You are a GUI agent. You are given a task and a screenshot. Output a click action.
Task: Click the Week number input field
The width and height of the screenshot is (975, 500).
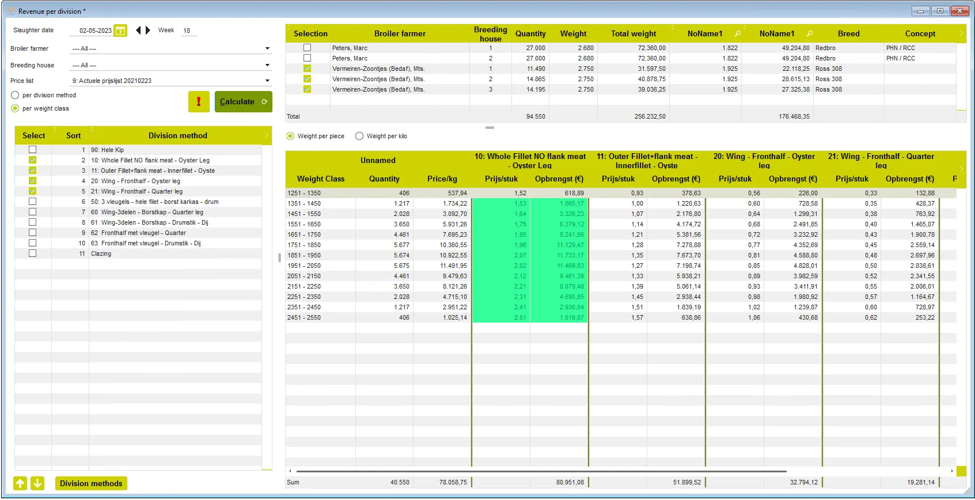click(188, 31)
